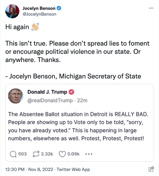Image resolution: width=159 pixels, height=176 pixels.
Task: Open the tweet's more options menu
Action: [151, 8]
